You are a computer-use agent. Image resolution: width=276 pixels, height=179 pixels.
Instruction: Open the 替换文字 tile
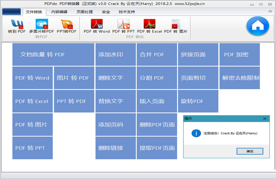116,101
